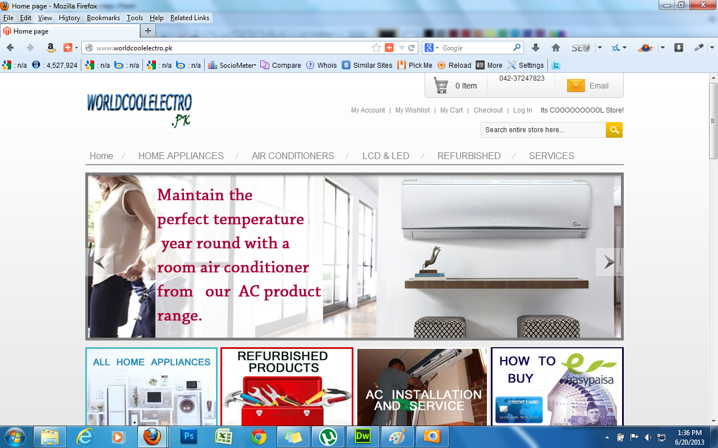The height and width of the screenshot is (448, 718).
Task: Open the ALL HOME APPLIANCES tile
Action: pyautogui.click(x=151, y=386)
